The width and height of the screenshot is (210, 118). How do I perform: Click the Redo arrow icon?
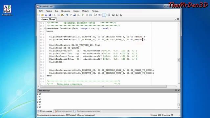click(71, 15)
